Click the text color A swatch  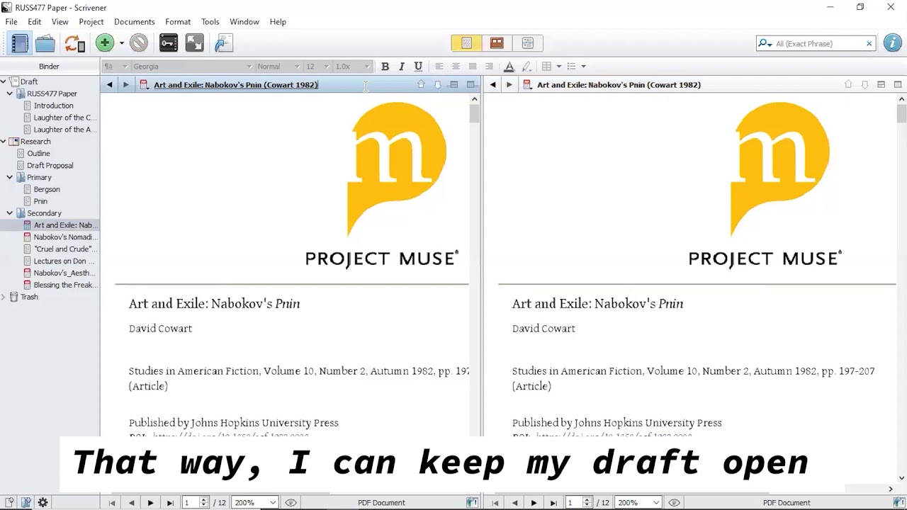pyautogui.click(x=509, y=67)
